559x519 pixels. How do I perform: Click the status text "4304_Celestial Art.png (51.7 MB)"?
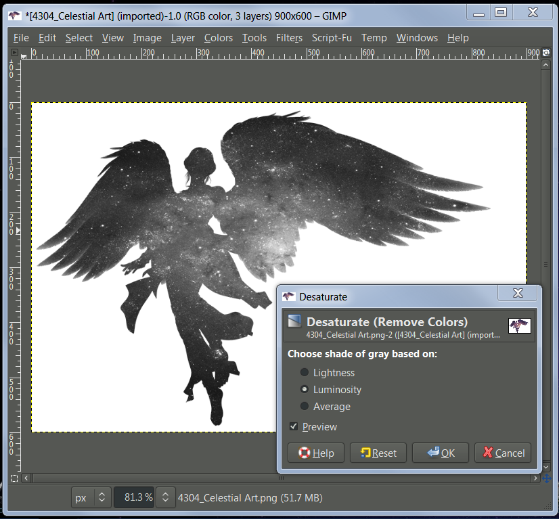250,497
